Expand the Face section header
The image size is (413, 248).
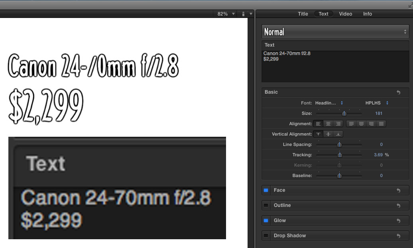[335, 190]
